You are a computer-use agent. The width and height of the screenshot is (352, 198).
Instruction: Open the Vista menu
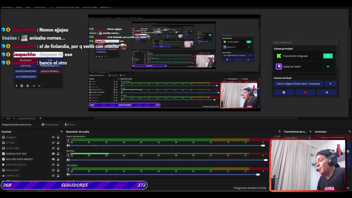pyautogui.click(x=28, y=6)
